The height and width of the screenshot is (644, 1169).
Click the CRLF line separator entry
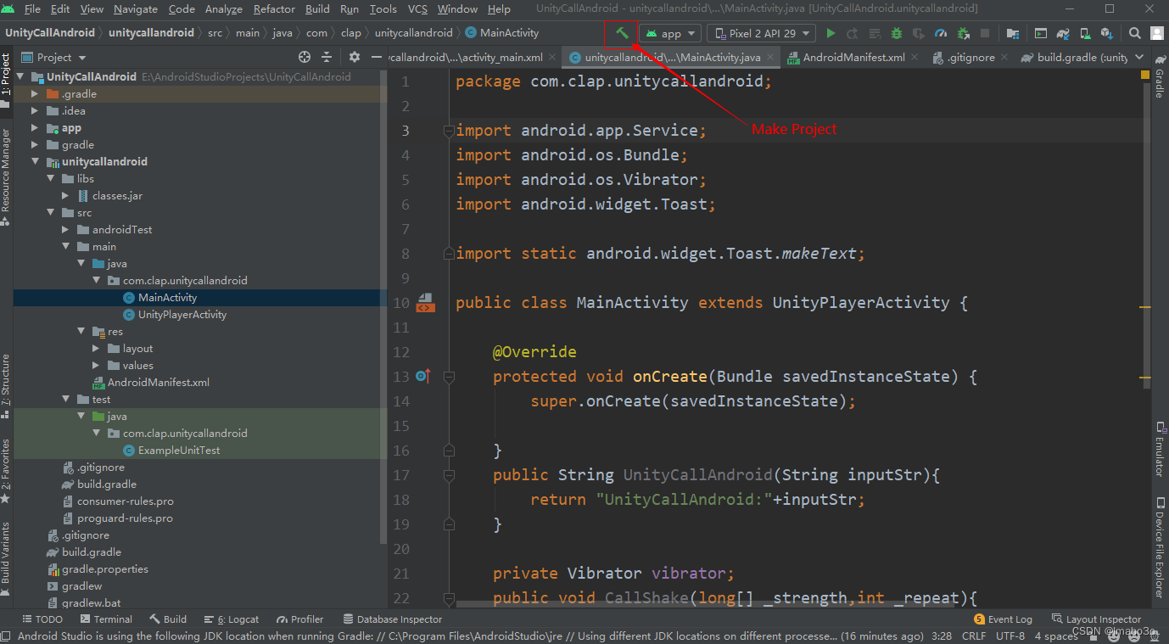pyautogui.click(x=973, y=636)
